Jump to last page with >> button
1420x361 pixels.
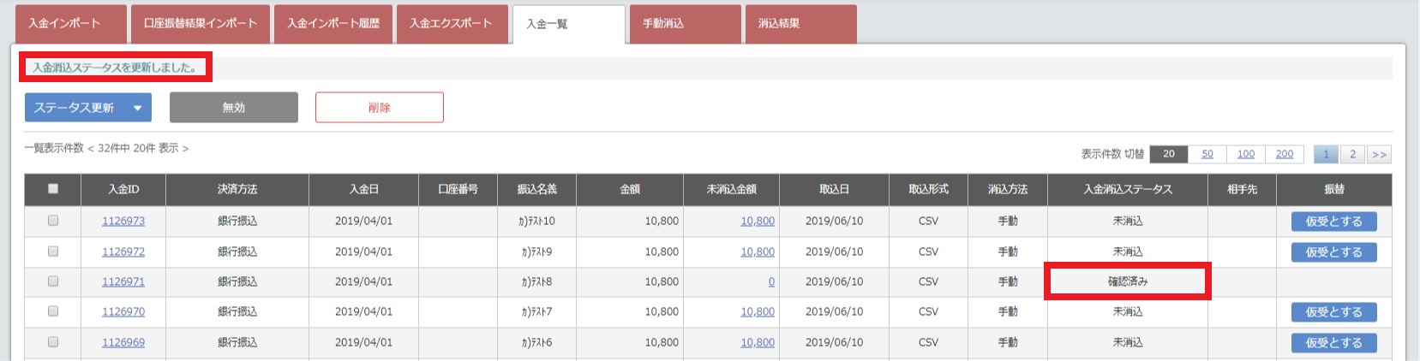(x=1378, y=154)
